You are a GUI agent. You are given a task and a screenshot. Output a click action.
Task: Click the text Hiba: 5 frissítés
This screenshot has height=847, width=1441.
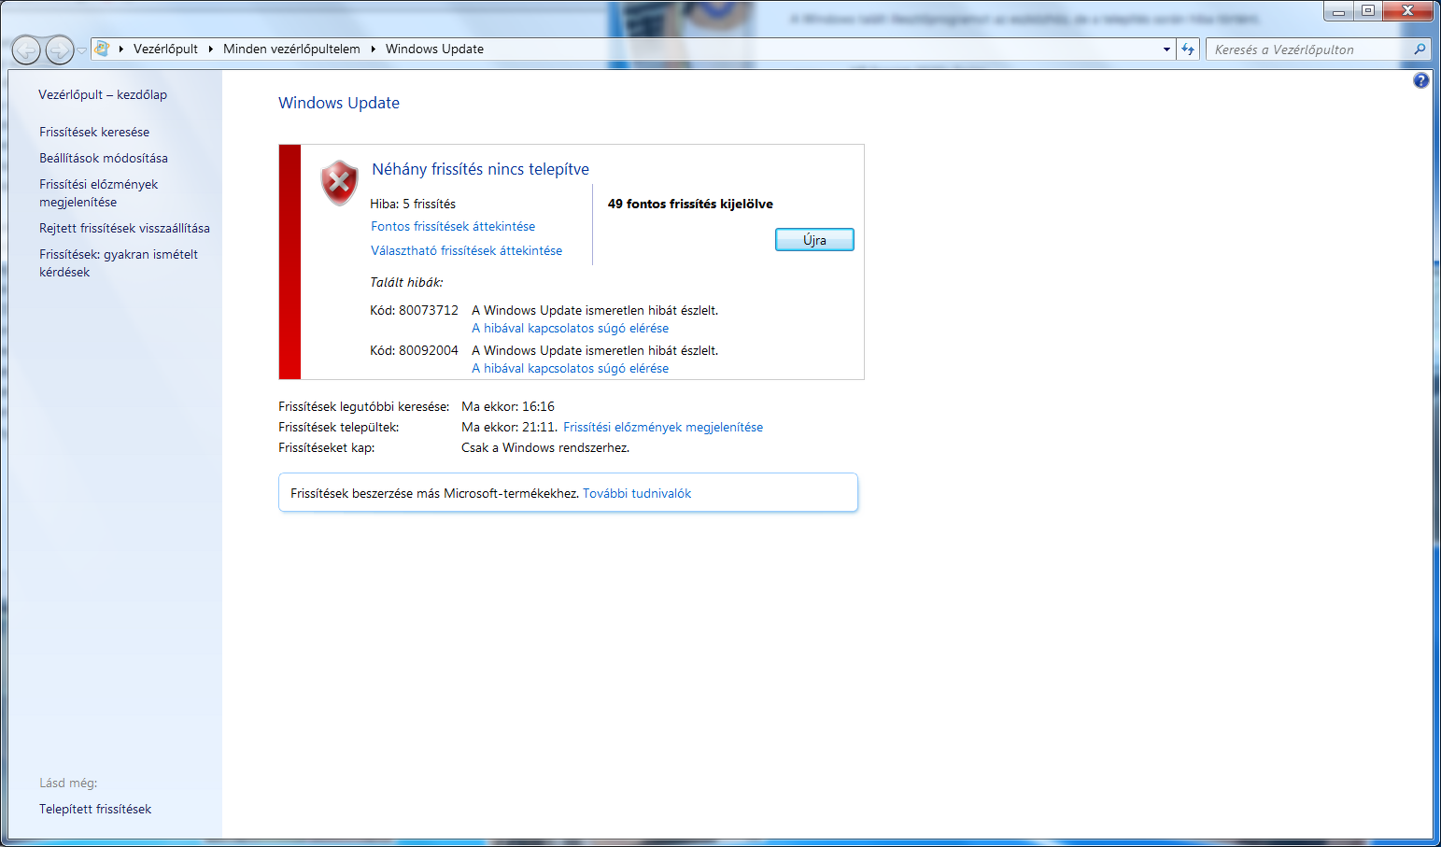pos(413,204)
